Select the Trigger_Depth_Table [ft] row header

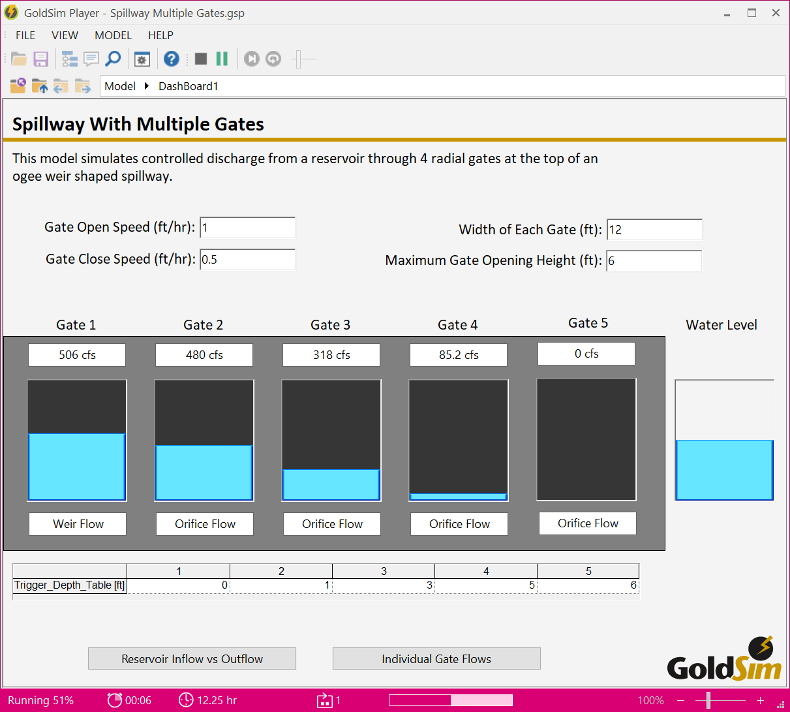(x=70, y=585)
